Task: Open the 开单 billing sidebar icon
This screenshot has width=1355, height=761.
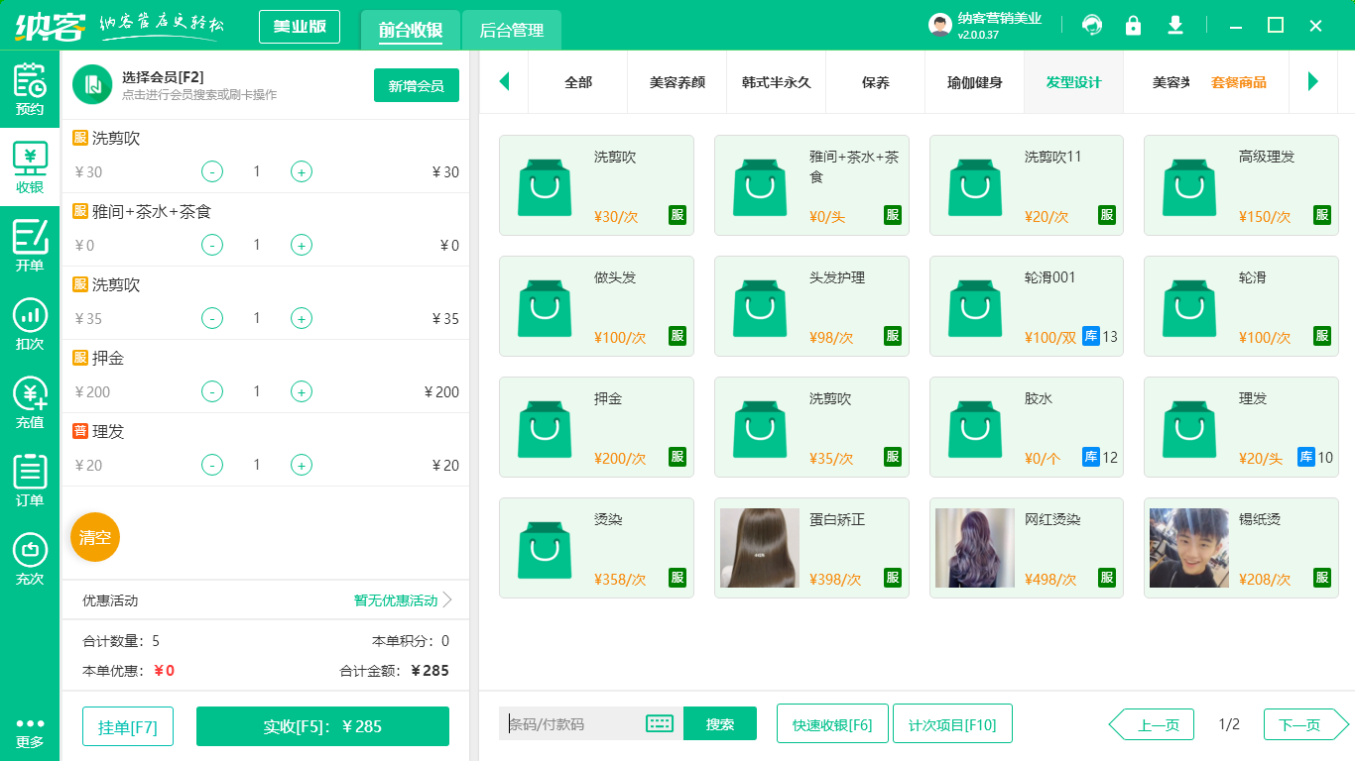Action: point(30,246)
